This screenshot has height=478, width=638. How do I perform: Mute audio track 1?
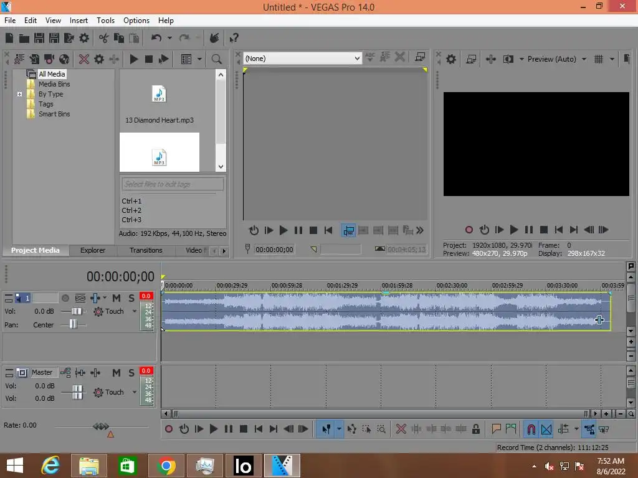[117, 298]
